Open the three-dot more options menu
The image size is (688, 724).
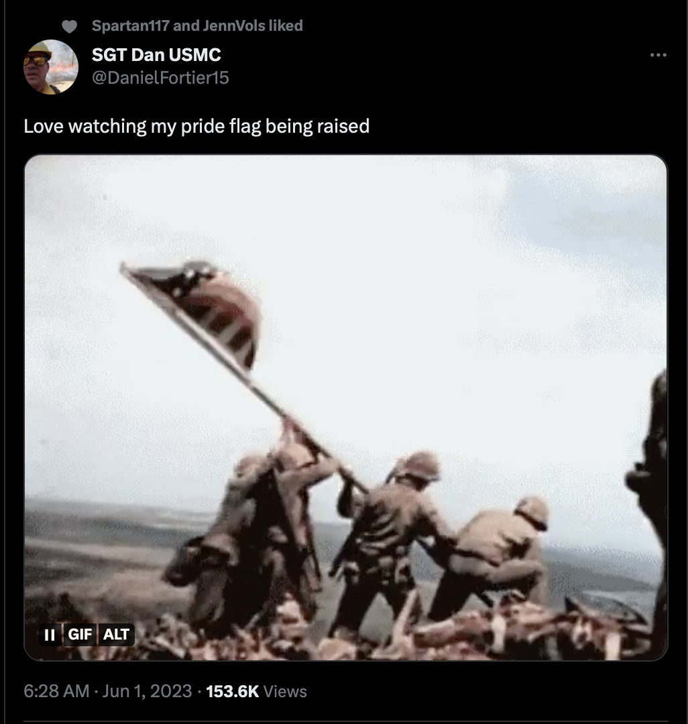(658, 55)
